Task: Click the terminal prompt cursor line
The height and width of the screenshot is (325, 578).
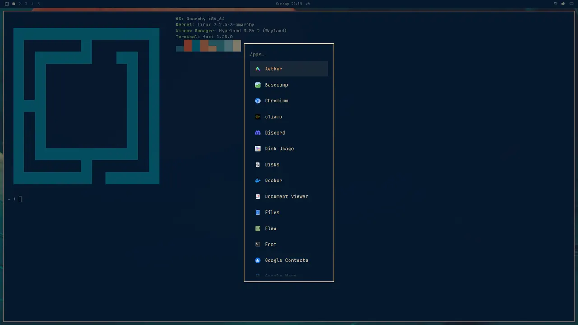Action: pos(15,199)
